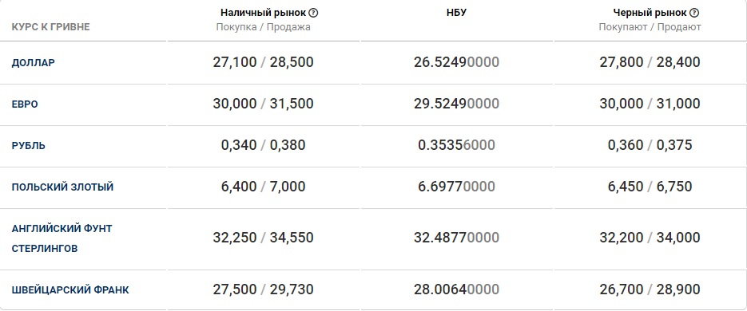This screenshot has height=311, width=747.
Task: Open the АНГЛИЙСКИЙ ФУНТ СТЕРЛИНГОВ link
Action: coord(62,238)
